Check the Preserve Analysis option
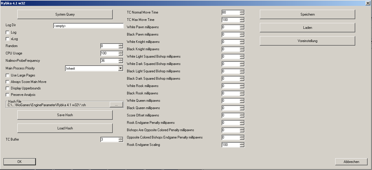 (8, 95)
